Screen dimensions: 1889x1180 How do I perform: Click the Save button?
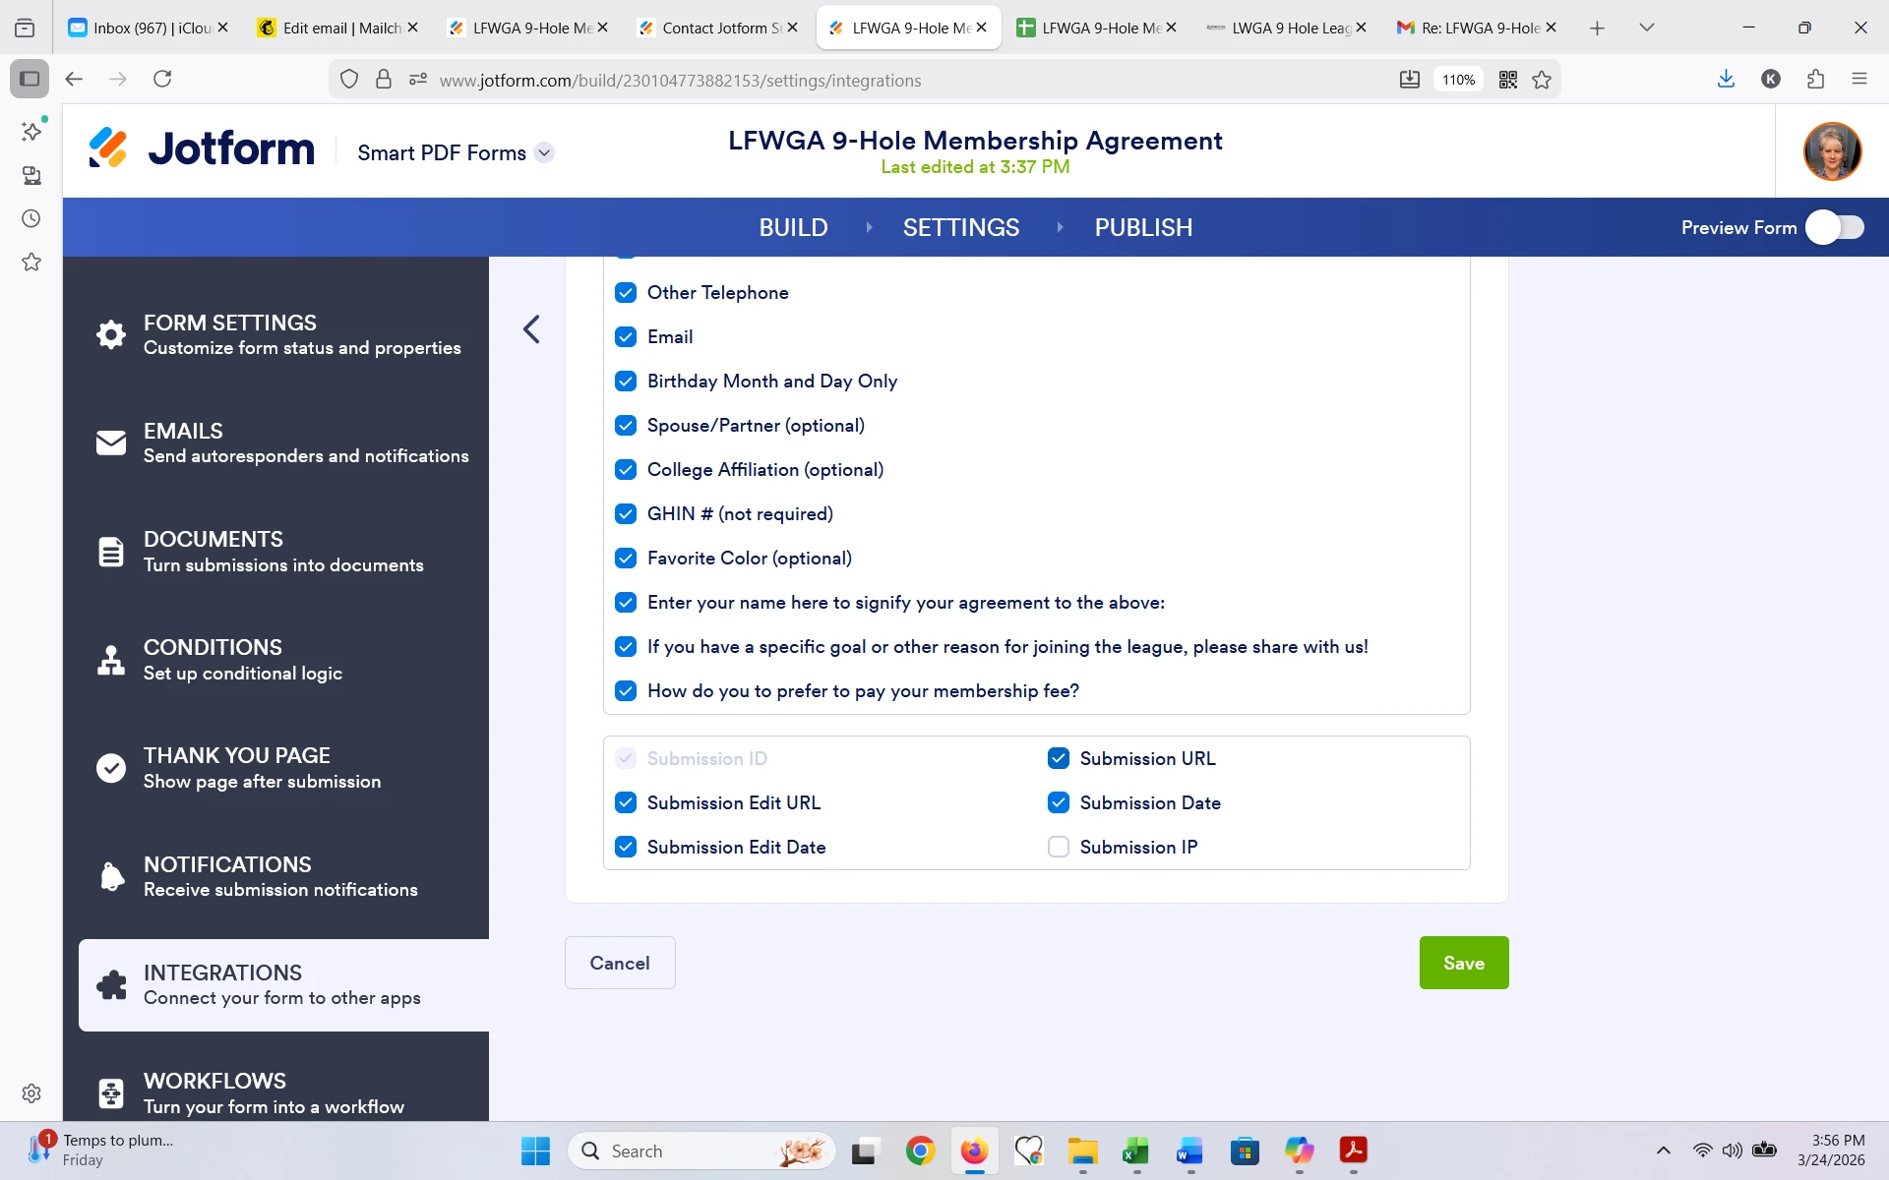[x=1463, y=963]
